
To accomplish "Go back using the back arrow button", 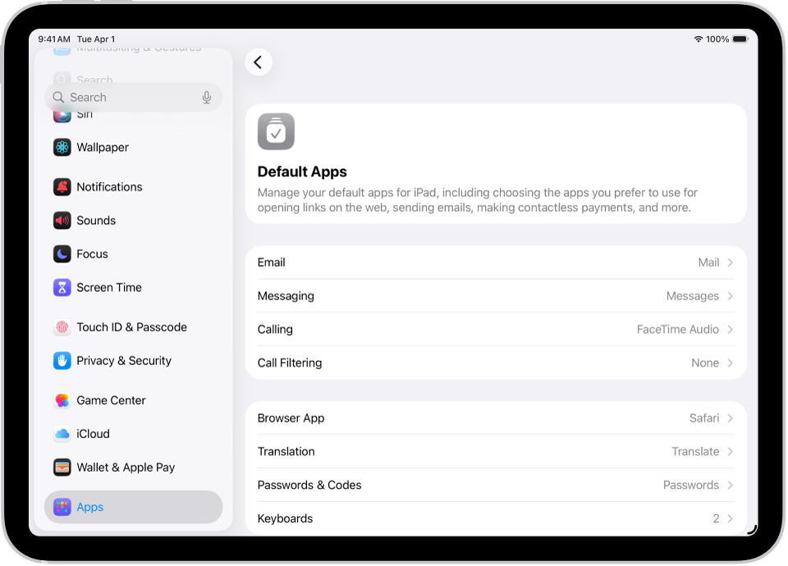I will tap(259, 62).
